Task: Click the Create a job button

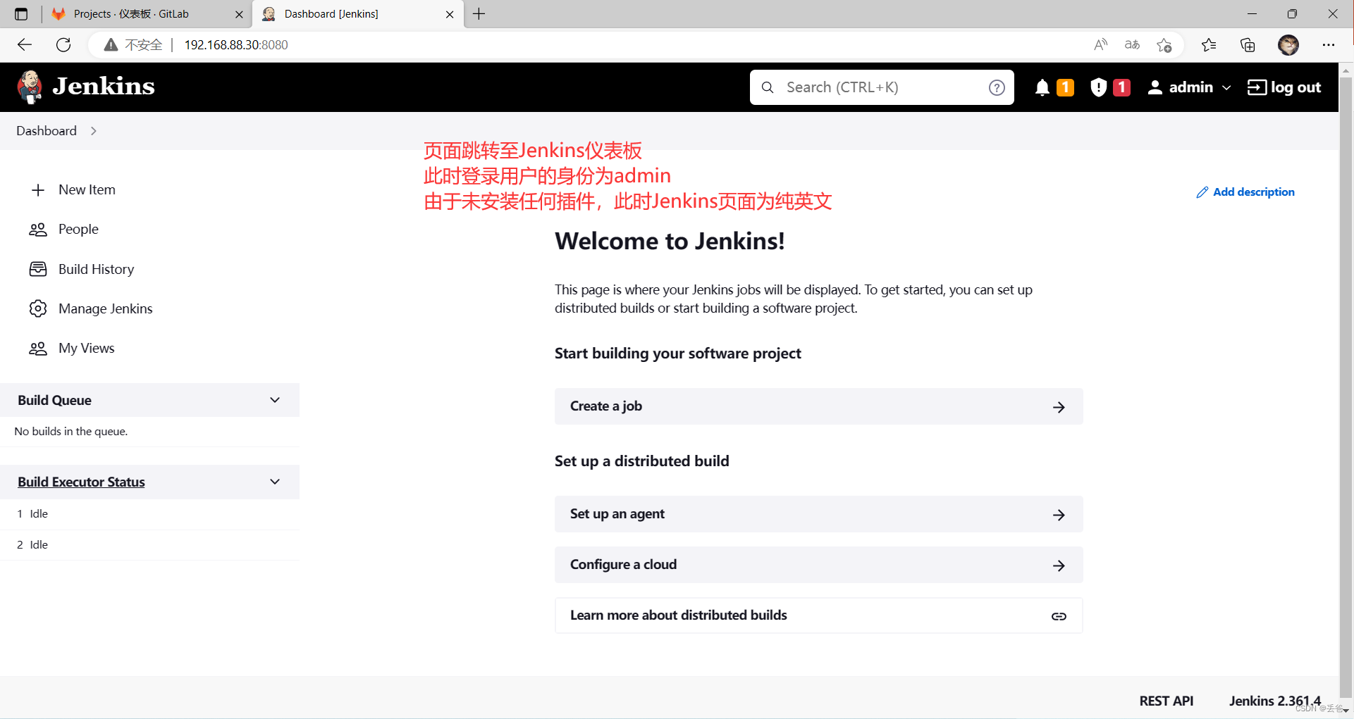Action: [818, 406]
